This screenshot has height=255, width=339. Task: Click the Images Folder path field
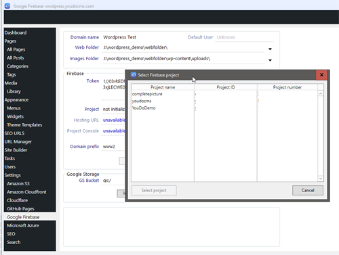tap(183, 59)
